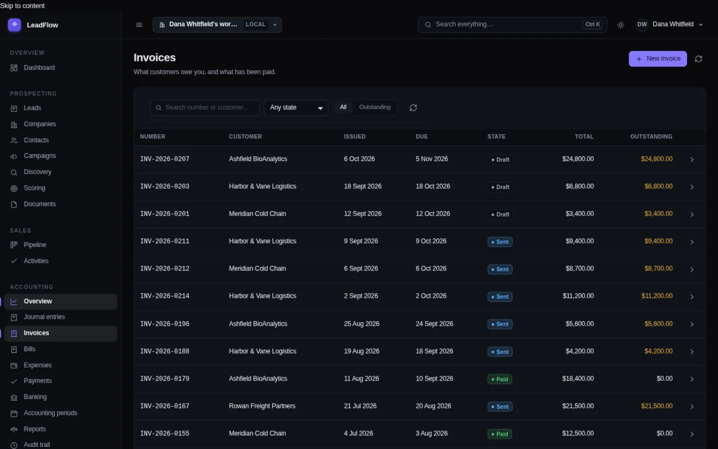Open Contacts in the sidebar
The image size is (718, 449).
(61, 140)
